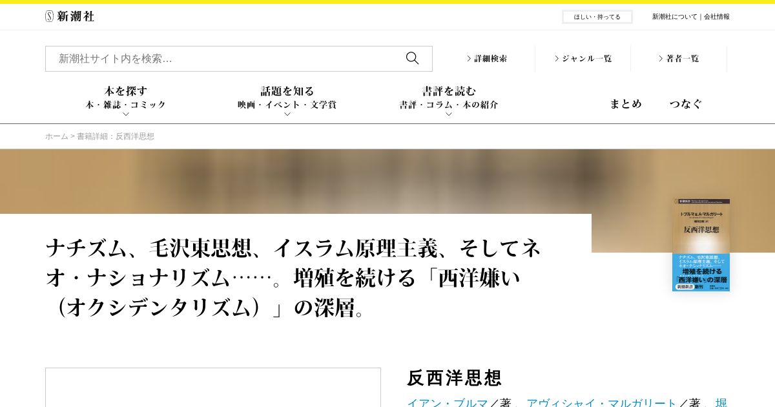Open author link アヴィシャイ・マルガリート
The height and width of the screenshot is (407, 775).
pos(602,402)
